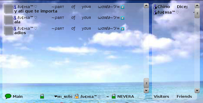Click the chat panel scroll up arrow
Screen dimensions: 203x103
146,6
